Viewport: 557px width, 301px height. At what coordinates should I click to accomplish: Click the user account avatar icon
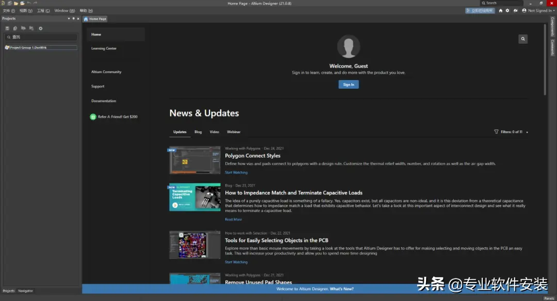[x=524, y=11]
